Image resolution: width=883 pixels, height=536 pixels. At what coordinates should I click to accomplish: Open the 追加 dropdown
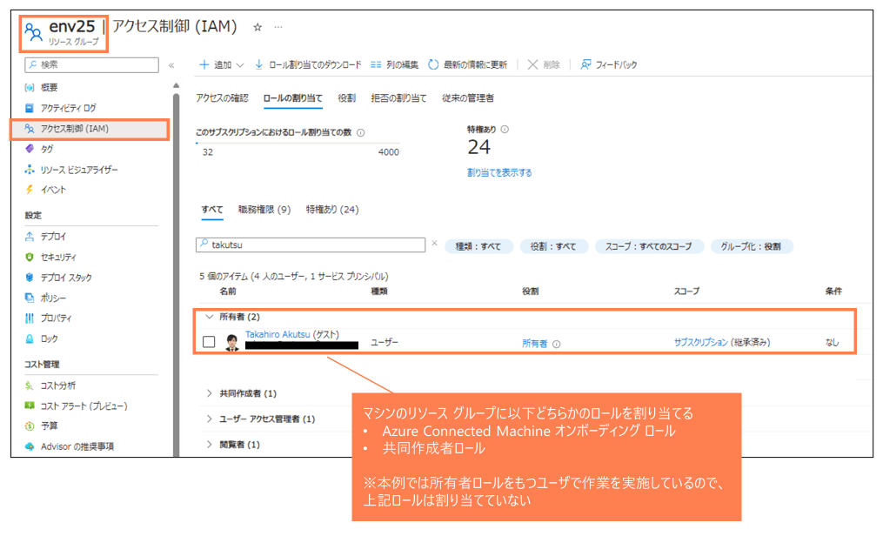tap(222, 64)
